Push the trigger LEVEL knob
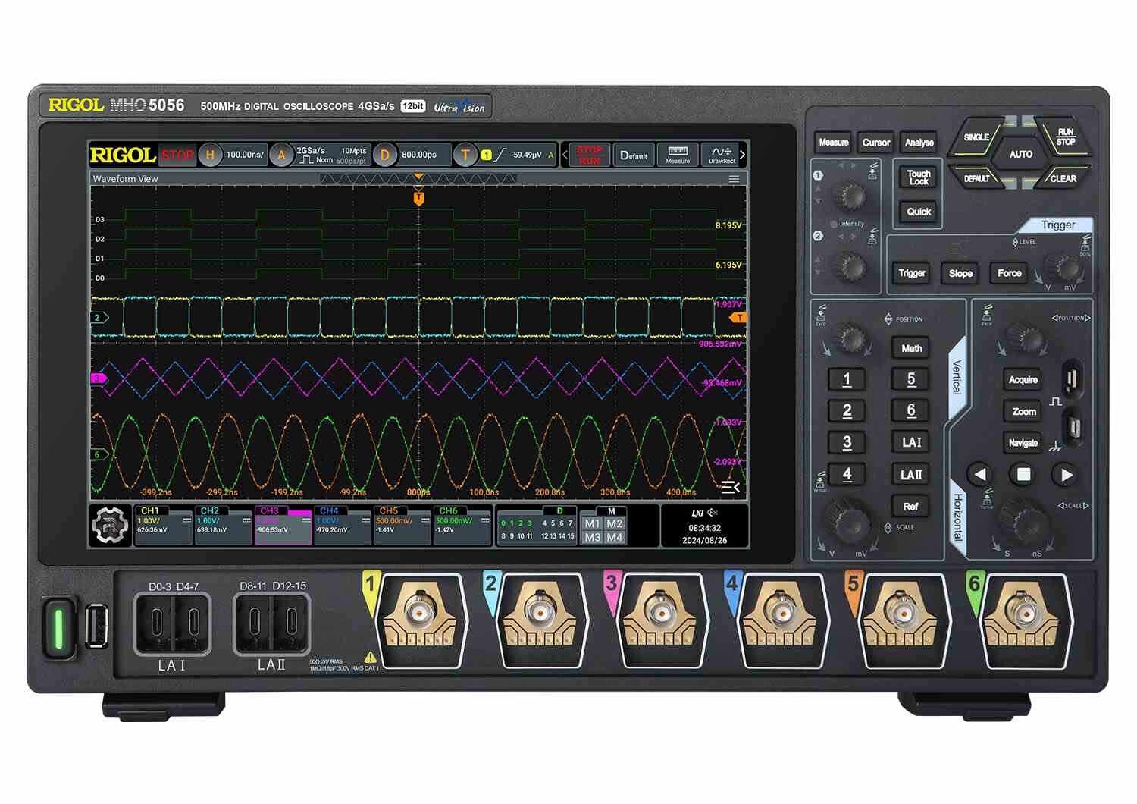 (x=1065, y=267)
